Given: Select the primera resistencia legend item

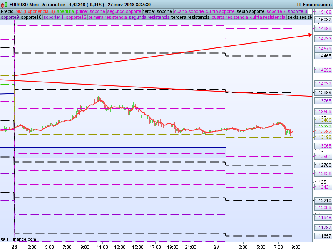Looking at the screenshot, I should (x=107, y=17).
